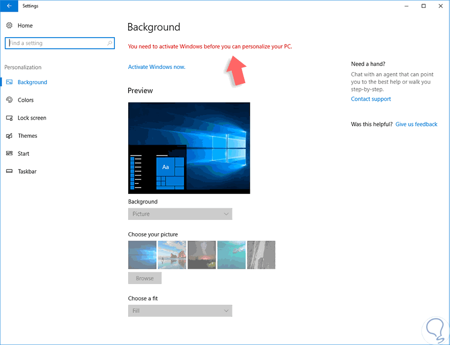Screen dimensions: 450x345
Task: Click the Need a hand? heading
Action: (x=368, y=64)
